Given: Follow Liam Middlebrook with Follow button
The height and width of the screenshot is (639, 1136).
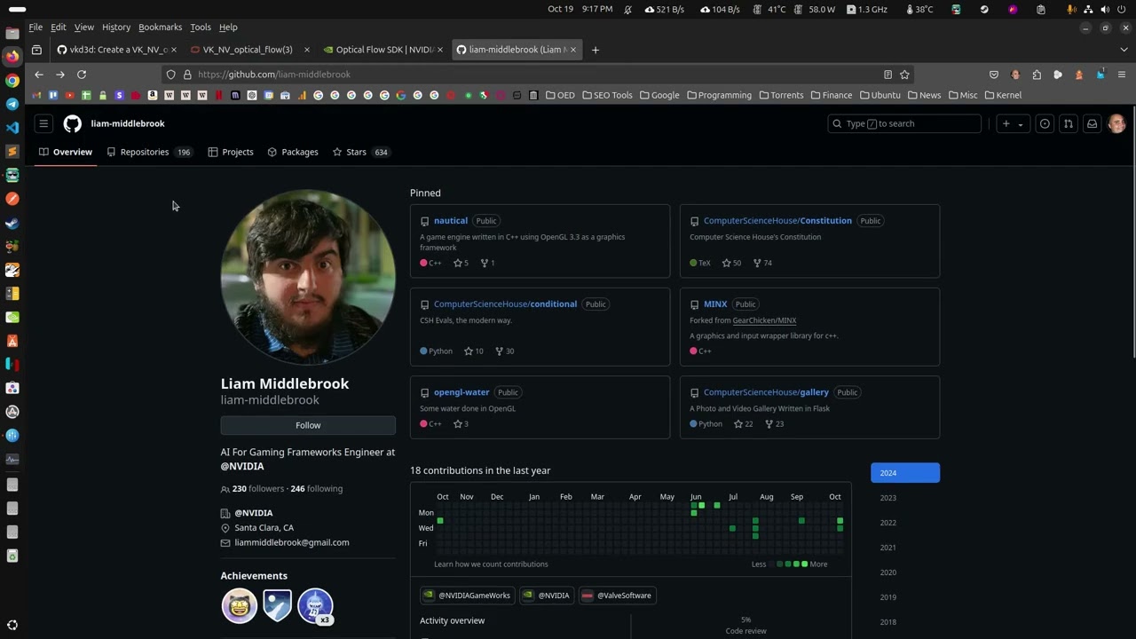Looking at the screenshot, I should (x=308, y=425).
